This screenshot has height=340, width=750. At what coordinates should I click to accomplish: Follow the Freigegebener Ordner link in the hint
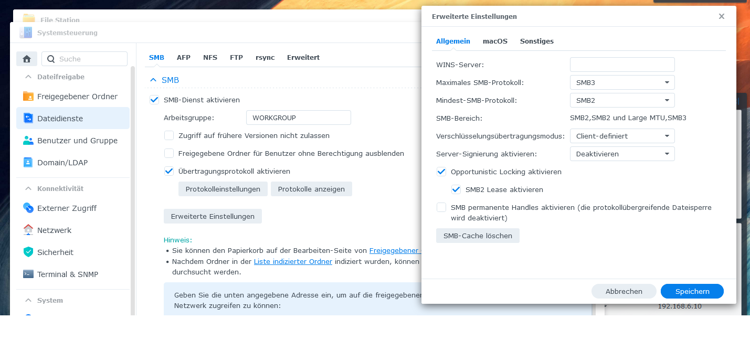click(395, 250)
